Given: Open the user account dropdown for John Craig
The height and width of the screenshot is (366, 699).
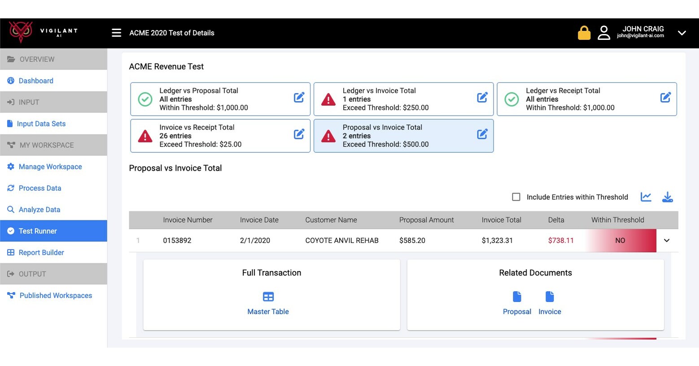Looking at the screenshot, I should tap(682, 33).
